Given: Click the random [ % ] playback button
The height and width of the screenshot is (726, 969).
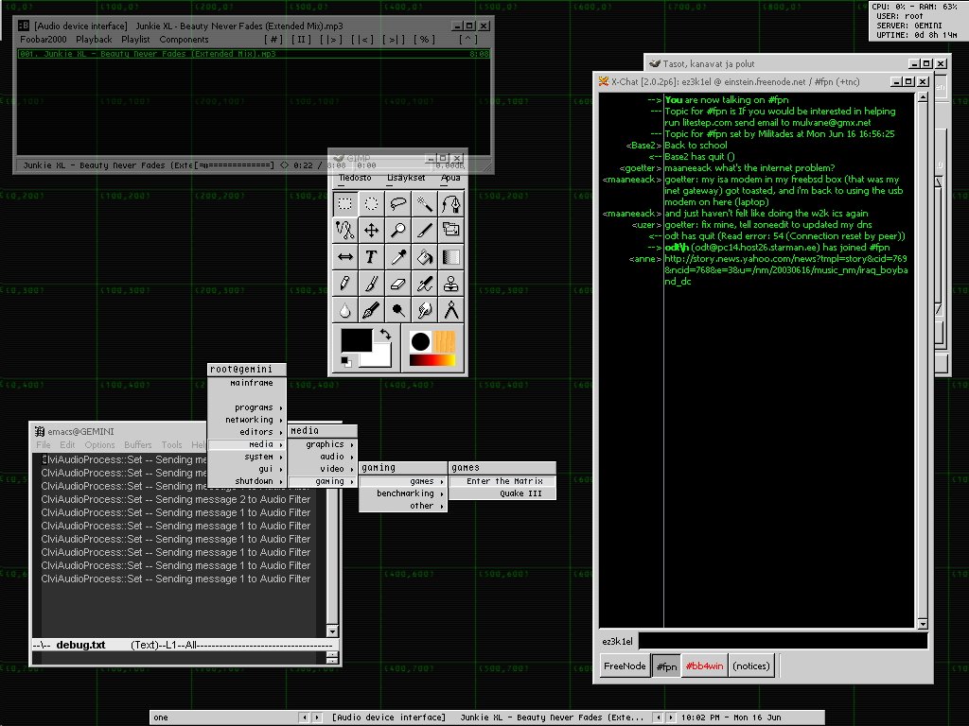Looking at the screenshot, I should click(x=424, y=40).
